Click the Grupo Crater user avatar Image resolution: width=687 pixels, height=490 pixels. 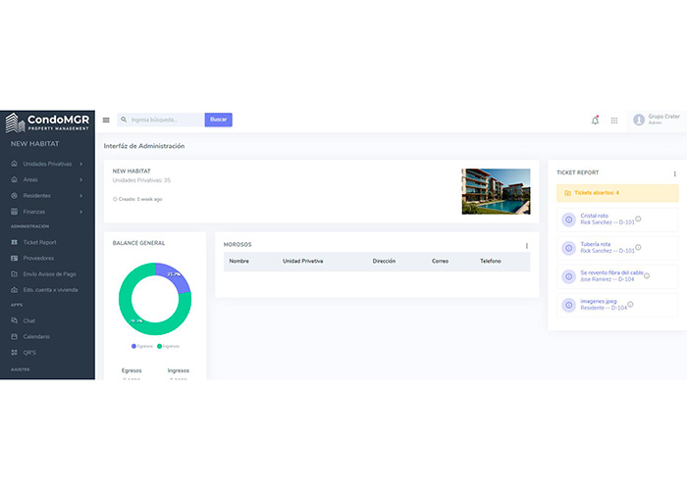tap(639, 120)
